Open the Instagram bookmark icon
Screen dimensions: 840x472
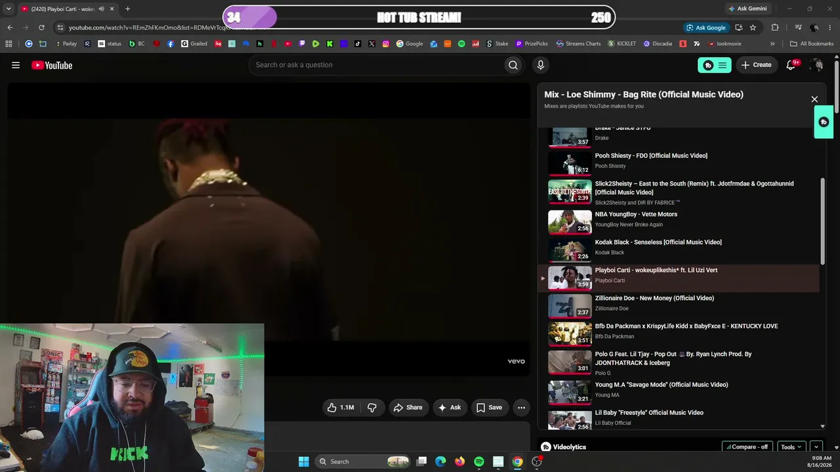[386, 44]
